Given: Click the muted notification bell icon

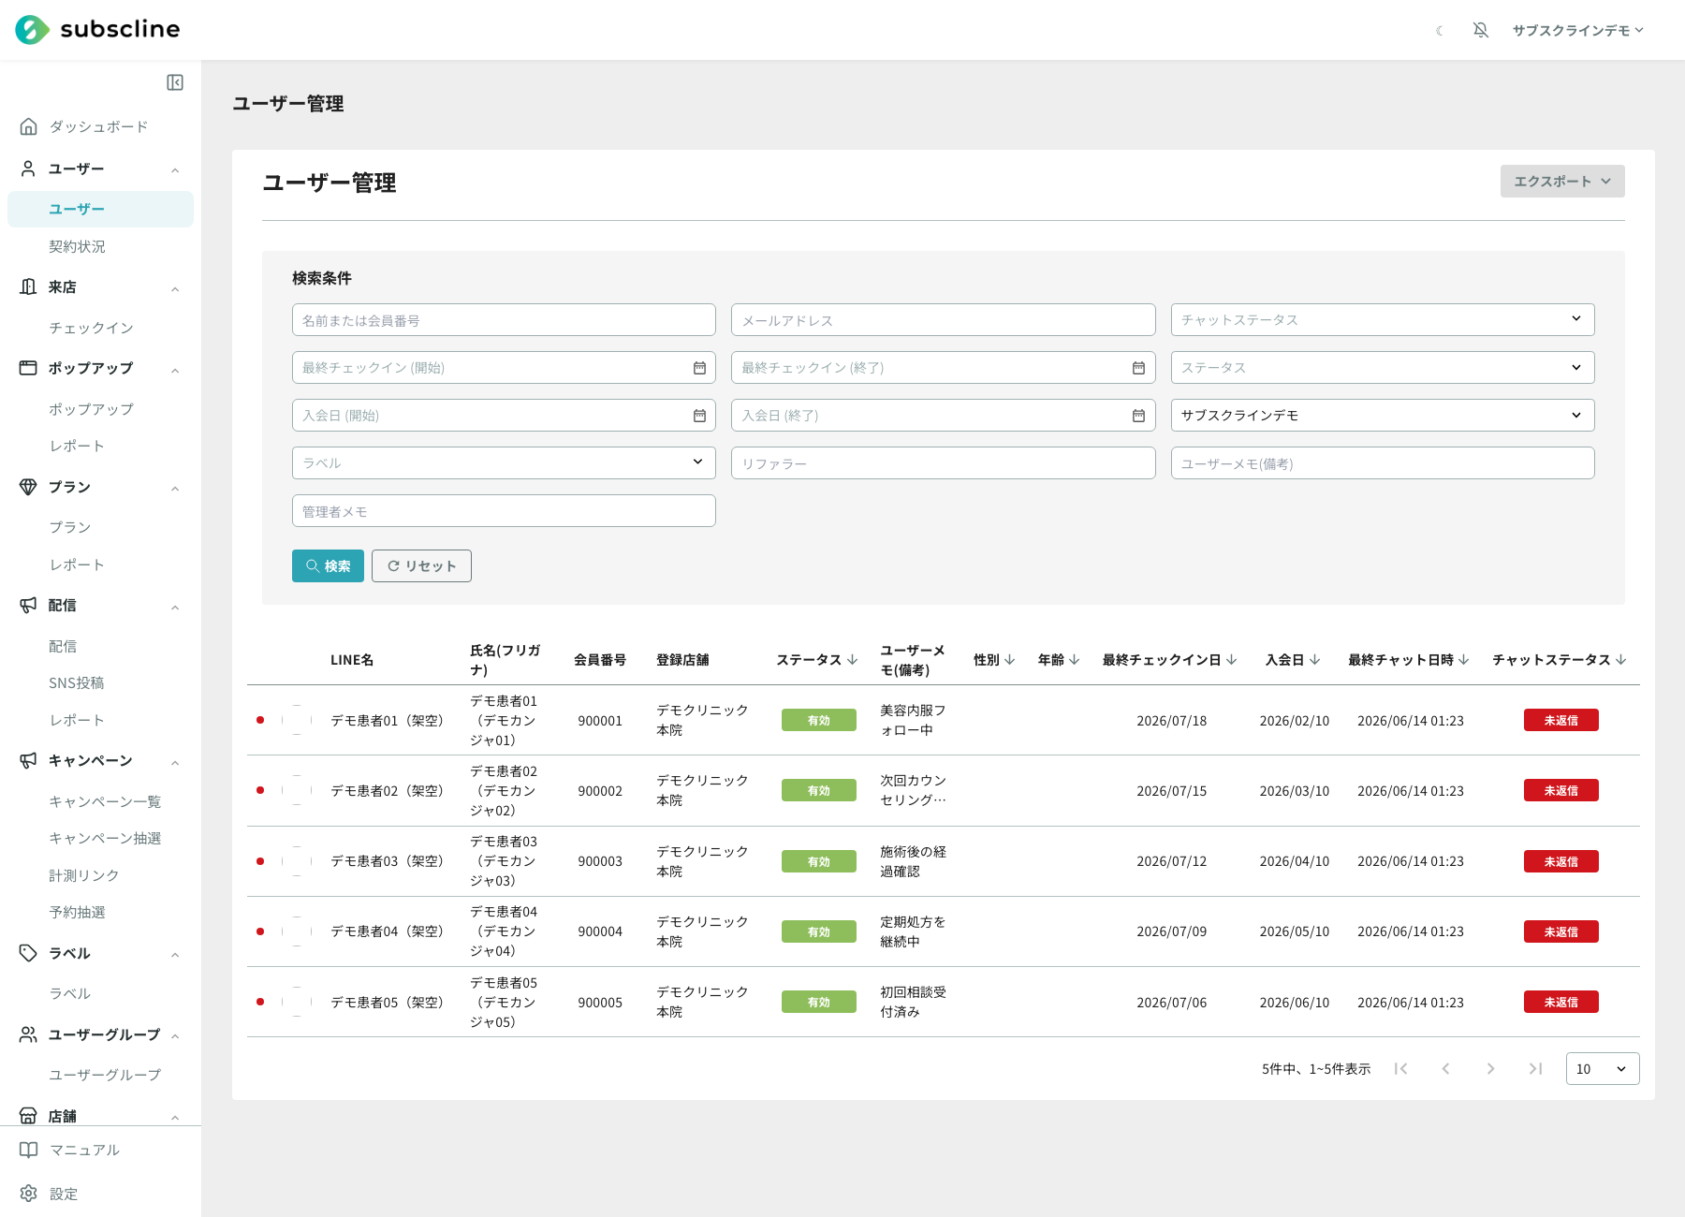Looking at the screenshot, I should tap(1480, 30).
